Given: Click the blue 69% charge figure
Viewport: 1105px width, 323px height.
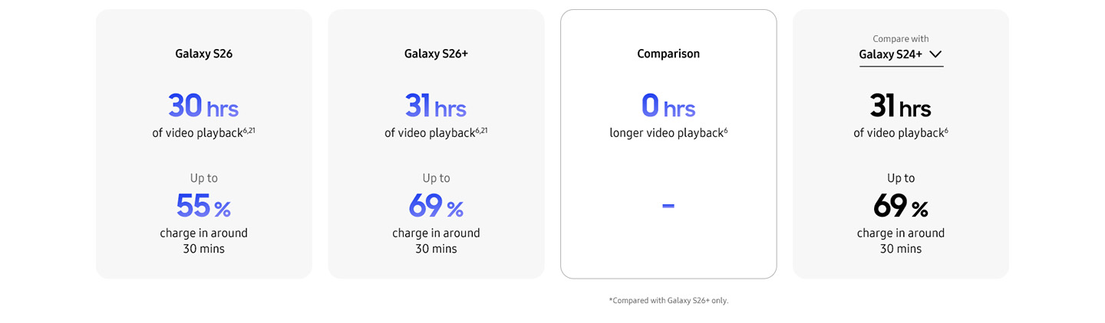Looking at the screenshot, I should [x=436, y=206].
